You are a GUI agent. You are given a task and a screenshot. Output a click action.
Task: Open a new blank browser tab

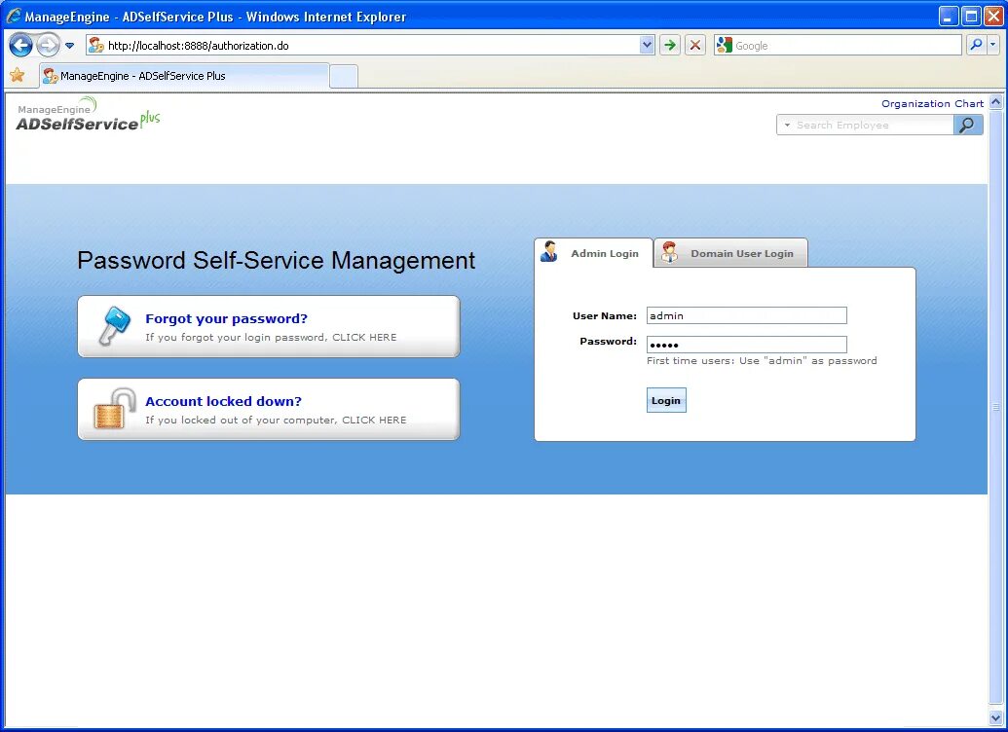pos(344,77)
